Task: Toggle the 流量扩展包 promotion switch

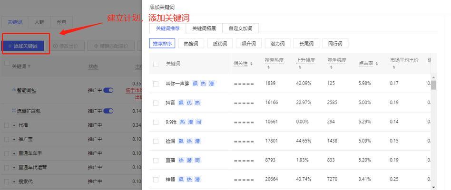Action: click(x=108, y=111)
